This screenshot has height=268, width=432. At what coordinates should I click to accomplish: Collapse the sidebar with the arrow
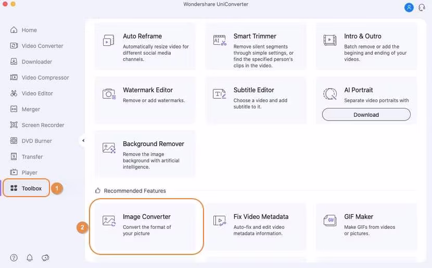[x=83, y=140]
